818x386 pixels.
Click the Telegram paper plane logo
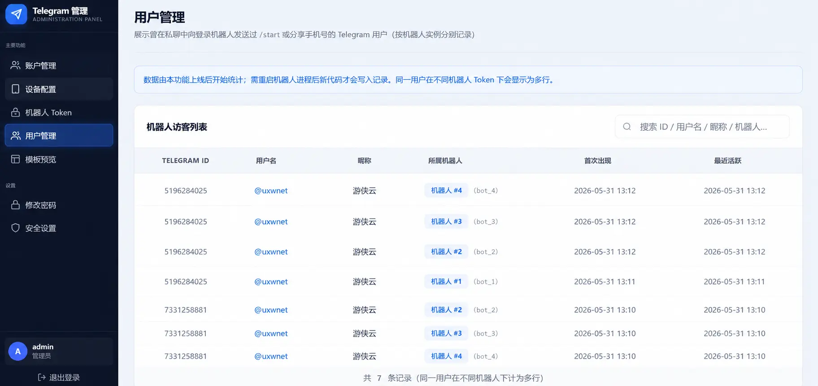(17, 14)
